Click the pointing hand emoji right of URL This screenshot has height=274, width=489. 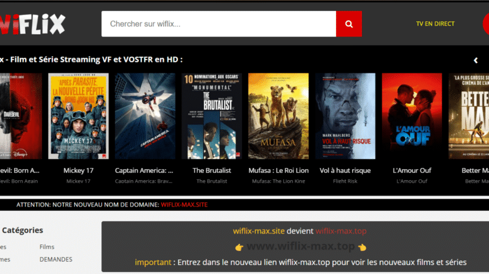(x=362, y=247)
